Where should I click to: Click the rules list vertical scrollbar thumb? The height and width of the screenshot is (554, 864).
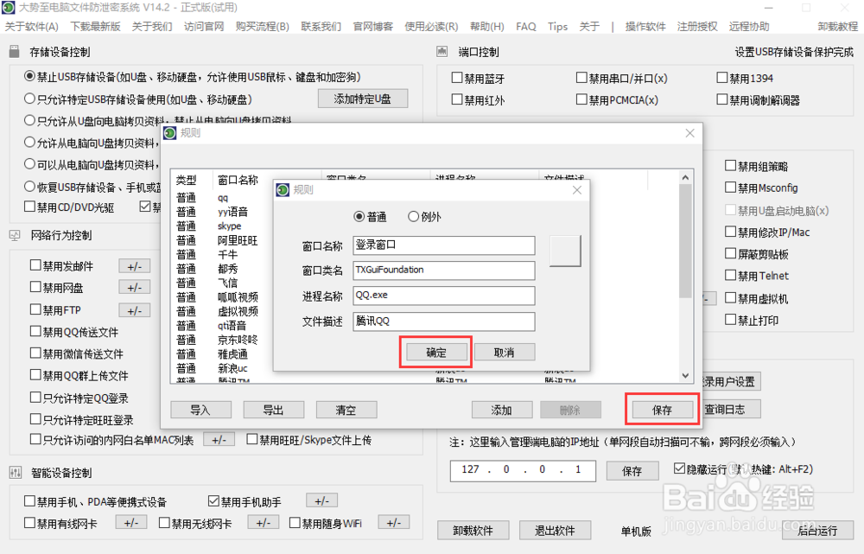pyautogui.click(x=685, y=241)
